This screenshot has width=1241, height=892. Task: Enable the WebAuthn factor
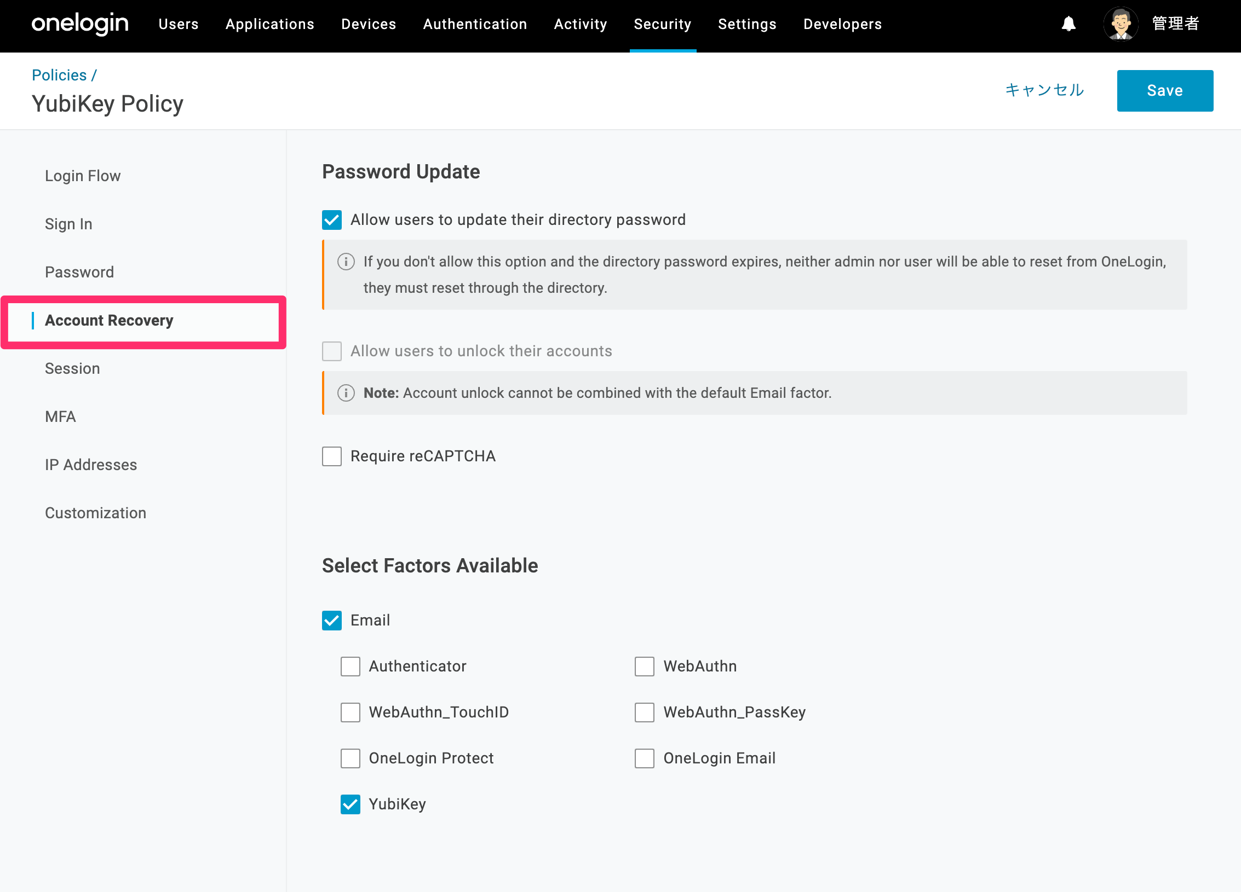click(x=645, y=667)
